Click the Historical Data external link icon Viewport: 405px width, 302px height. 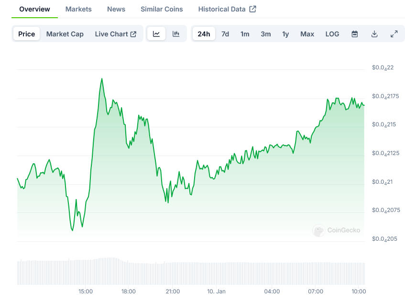253,9
